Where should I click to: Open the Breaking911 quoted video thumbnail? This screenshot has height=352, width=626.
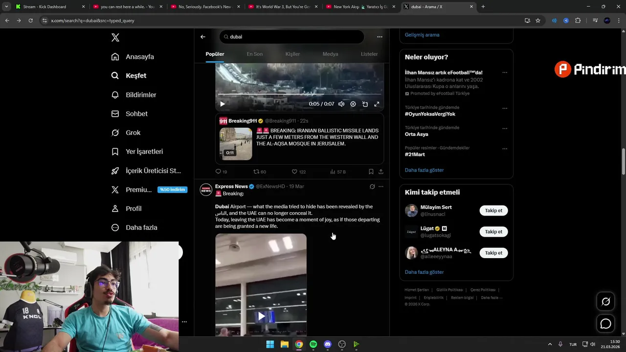pos(236,144)
